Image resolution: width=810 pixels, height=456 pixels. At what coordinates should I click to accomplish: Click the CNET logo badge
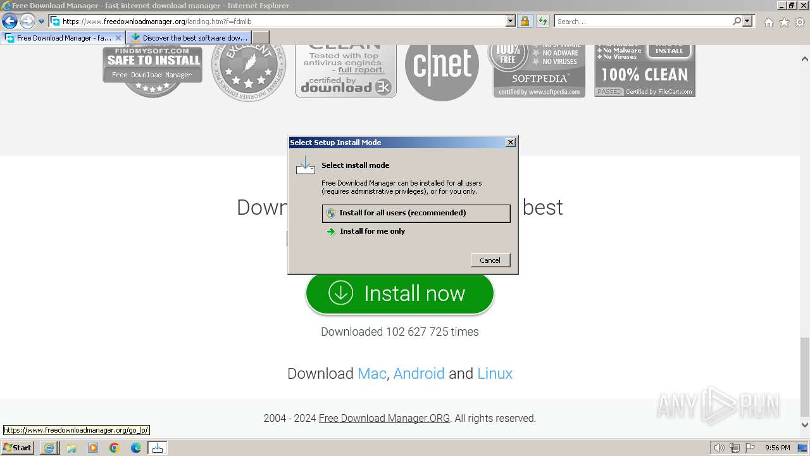click(x=442, y=72)
